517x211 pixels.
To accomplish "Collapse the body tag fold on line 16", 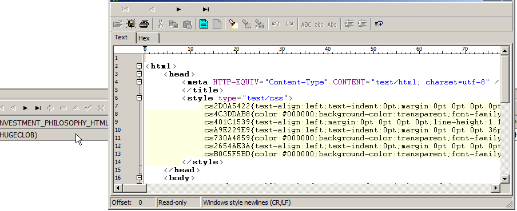I will click(139, 178).
